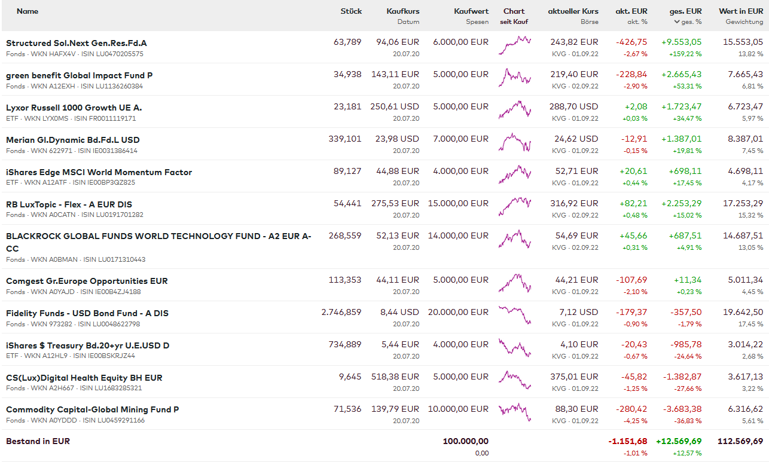769x462 pixels.
Task: Open the CS(Lux) Digital Health Equity chart
Action: 514,380
